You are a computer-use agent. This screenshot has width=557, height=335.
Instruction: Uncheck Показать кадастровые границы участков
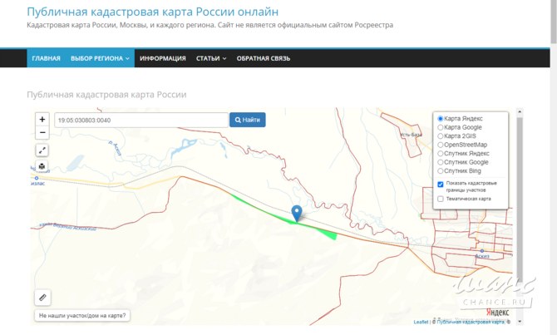(x=441, y=184)
